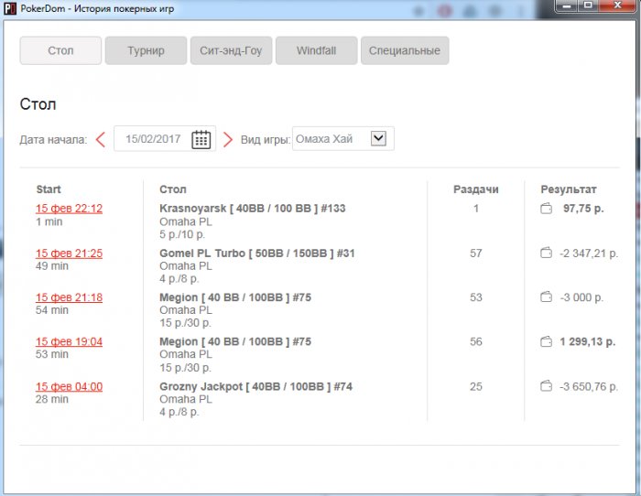The width and height of the screenshot is (641, 496).
Task: Maximize the PokerDom history window
Action: pyautogui.click(x=588, y=5)
